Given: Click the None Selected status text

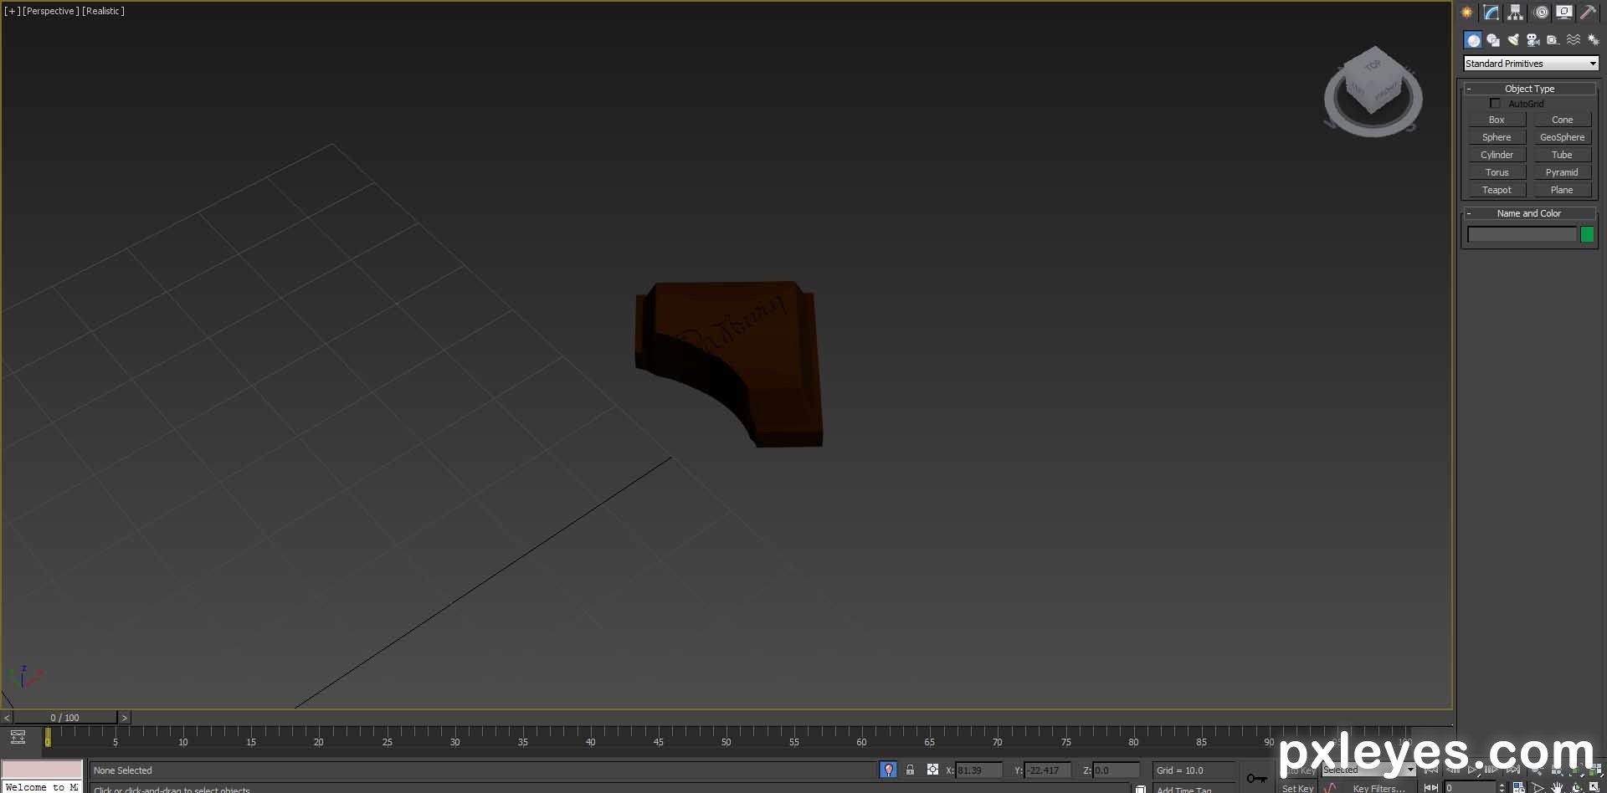Looking at the screenshot, I should click(123, 770).
